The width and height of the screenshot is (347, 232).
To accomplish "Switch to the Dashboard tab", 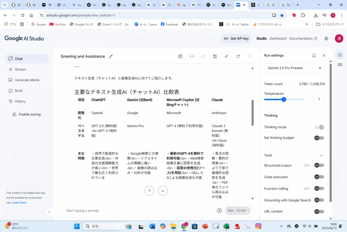I will (278, 38).
